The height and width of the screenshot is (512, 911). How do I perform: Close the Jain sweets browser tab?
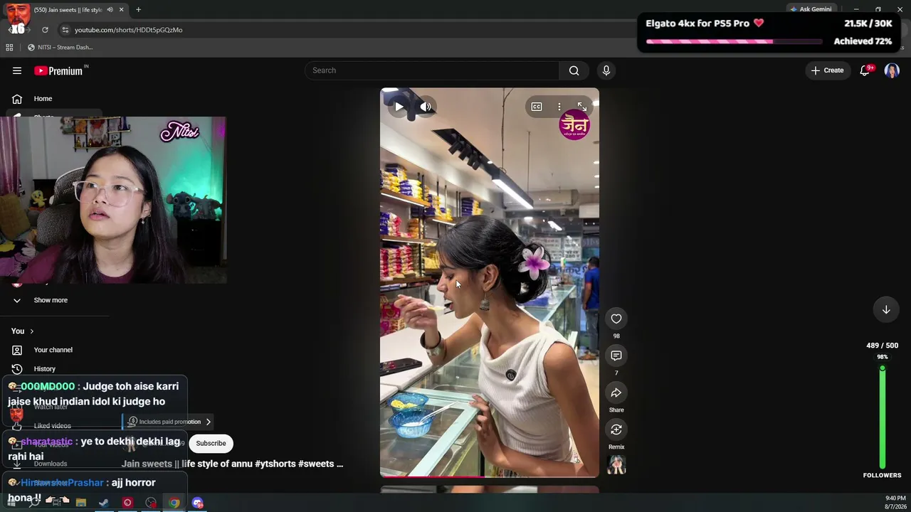[121, 10]
